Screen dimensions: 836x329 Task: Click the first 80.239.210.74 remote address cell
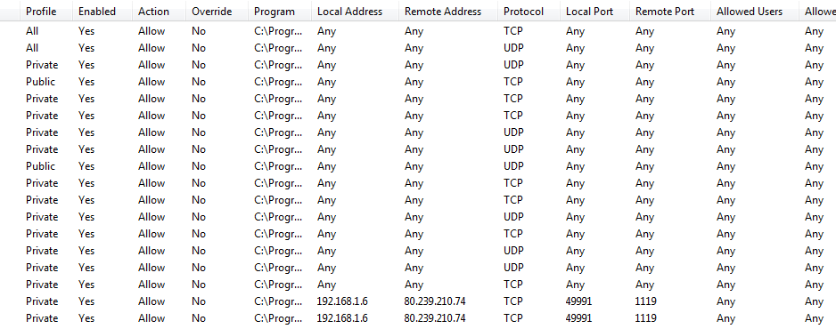(435, 301)
